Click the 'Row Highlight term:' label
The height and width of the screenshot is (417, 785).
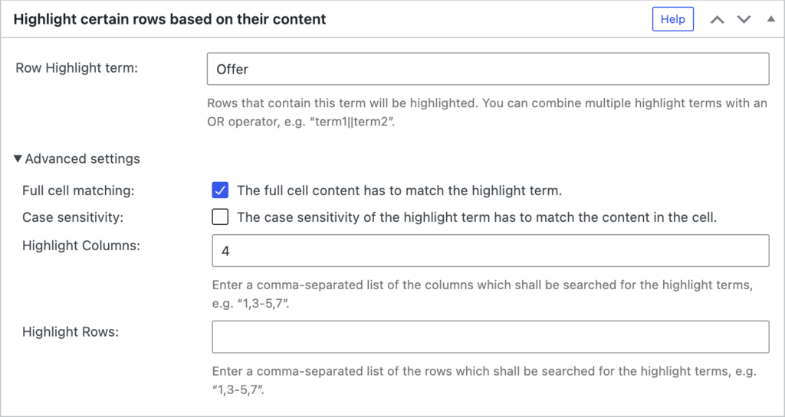77,68
